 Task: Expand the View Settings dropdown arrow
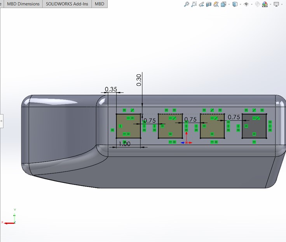(x=282, y=4)
